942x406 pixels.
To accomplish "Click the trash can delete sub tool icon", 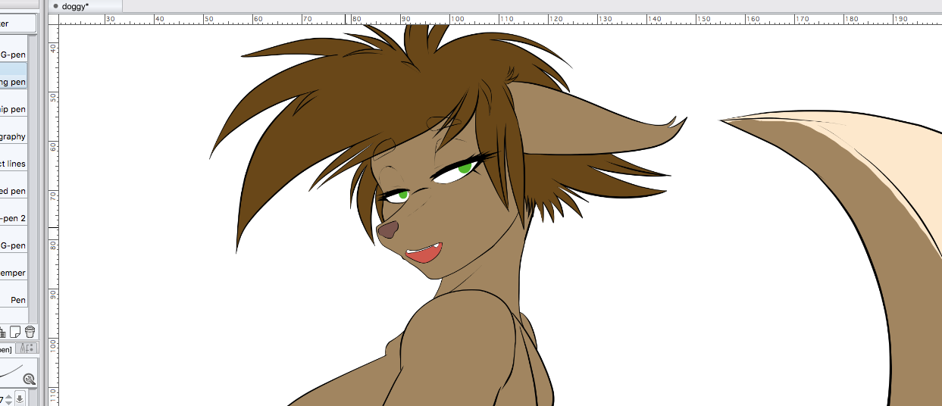I will (30, 332).
